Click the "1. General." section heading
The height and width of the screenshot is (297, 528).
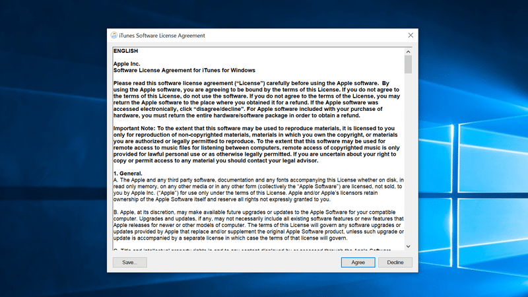click(x=127, y=174)
